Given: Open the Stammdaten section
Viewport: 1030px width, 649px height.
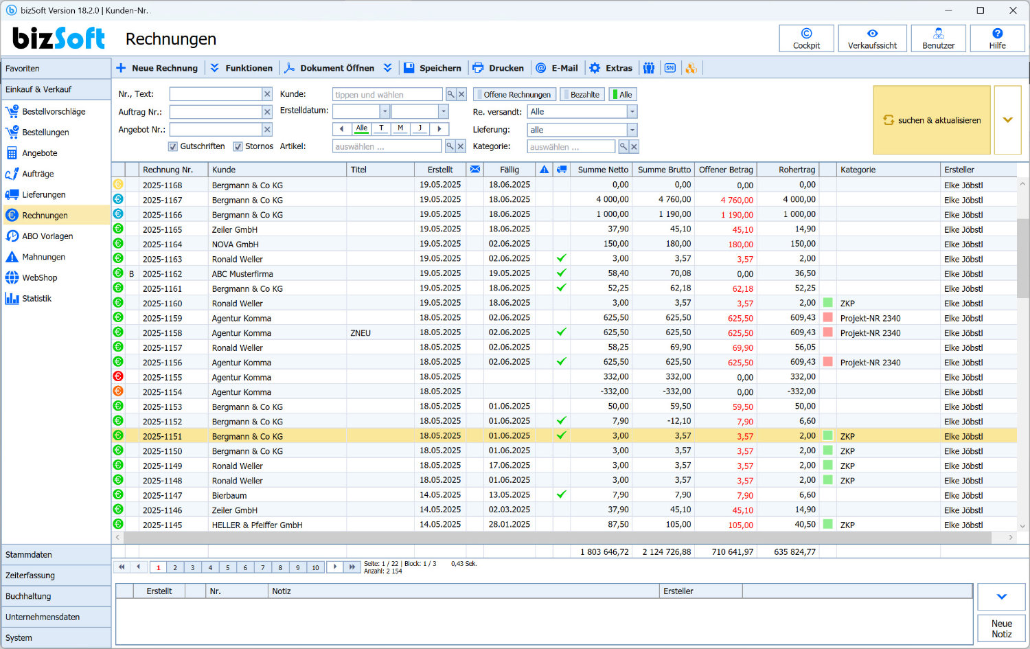Looking at the screenshot, I should click(x=56, y=554).
